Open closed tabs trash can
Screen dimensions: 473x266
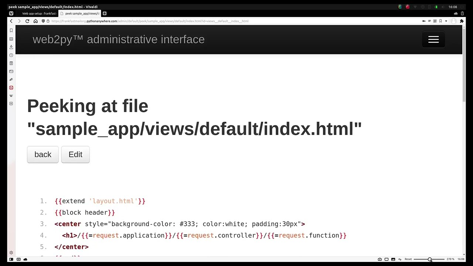pos(462,14)
